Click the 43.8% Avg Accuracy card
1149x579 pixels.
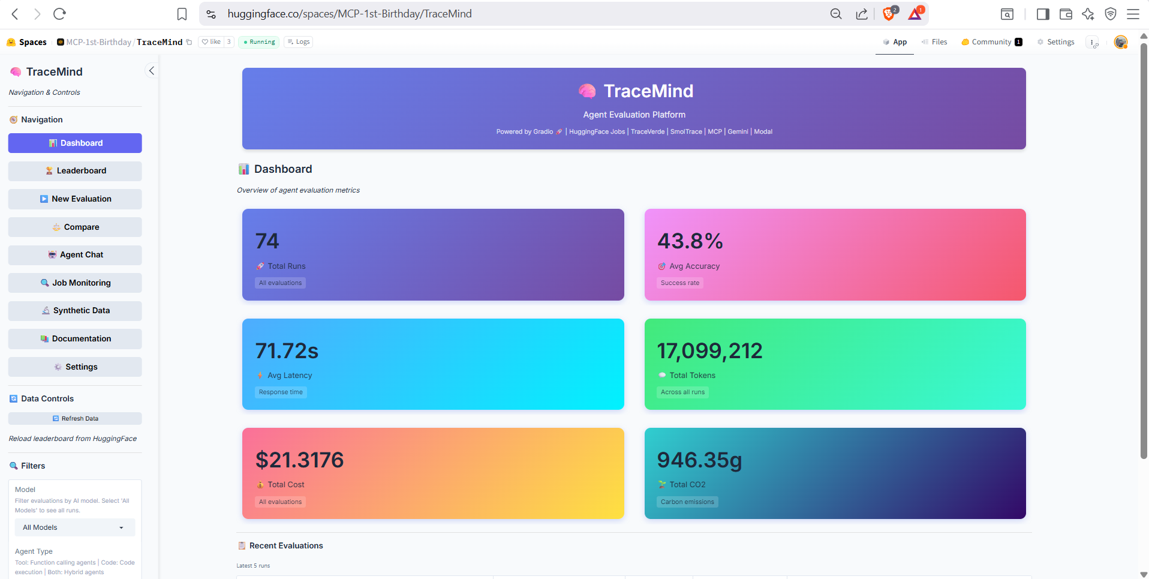coord(835,254)
